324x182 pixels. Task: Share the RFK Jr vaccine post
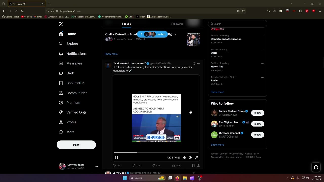pyautogui.click(x=198, y=165)
